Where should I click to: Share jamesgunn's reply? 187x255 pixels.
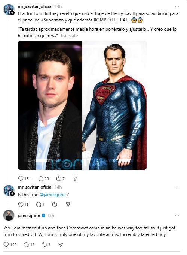point(61,244)
